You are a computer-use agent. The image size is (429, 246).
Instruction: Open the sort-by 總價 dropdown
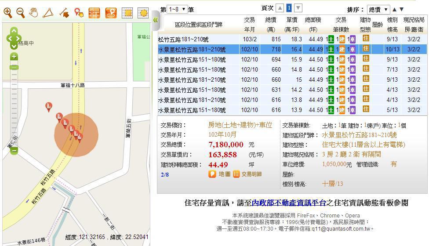378,9
